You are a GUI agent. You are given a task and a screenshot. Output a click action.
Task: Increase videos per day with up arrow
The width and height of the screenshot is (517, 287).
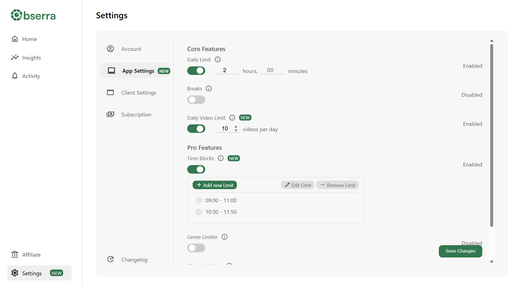pos(236,127)
